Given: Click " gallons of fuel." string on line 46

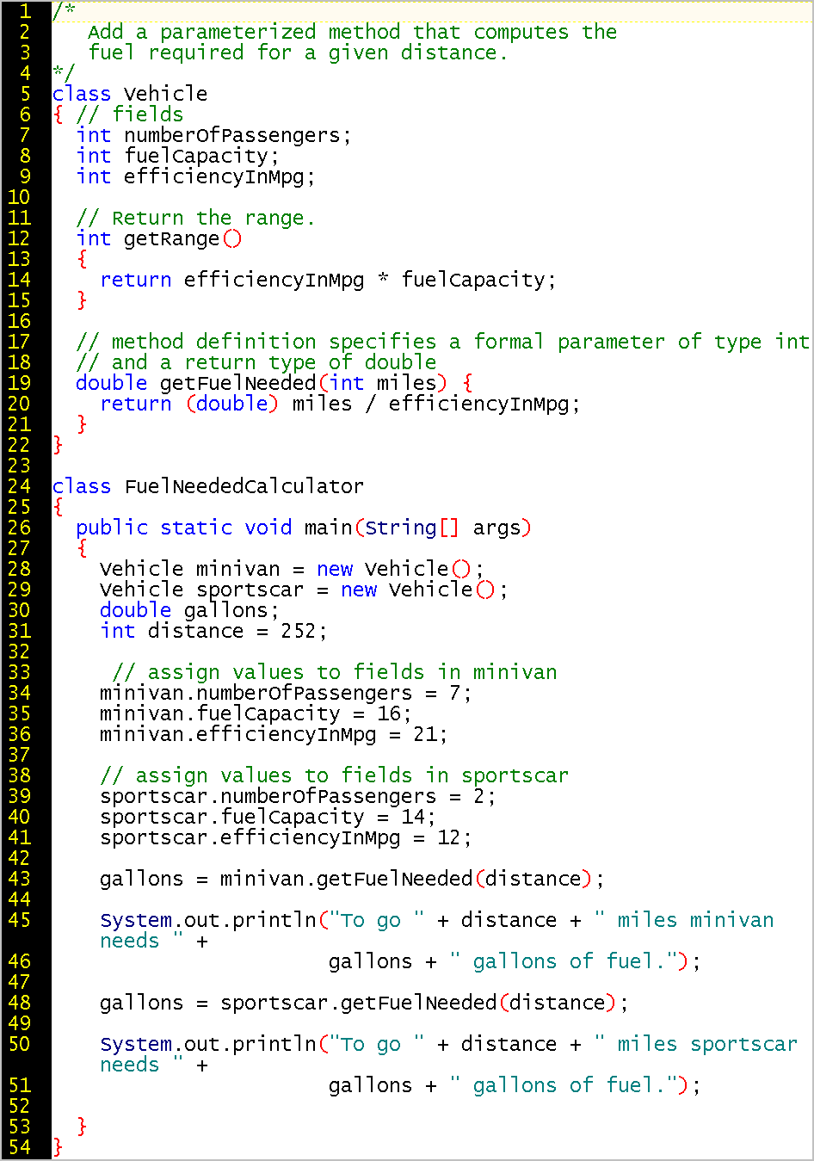Looking at the screenshot, I should pos(563,961).
